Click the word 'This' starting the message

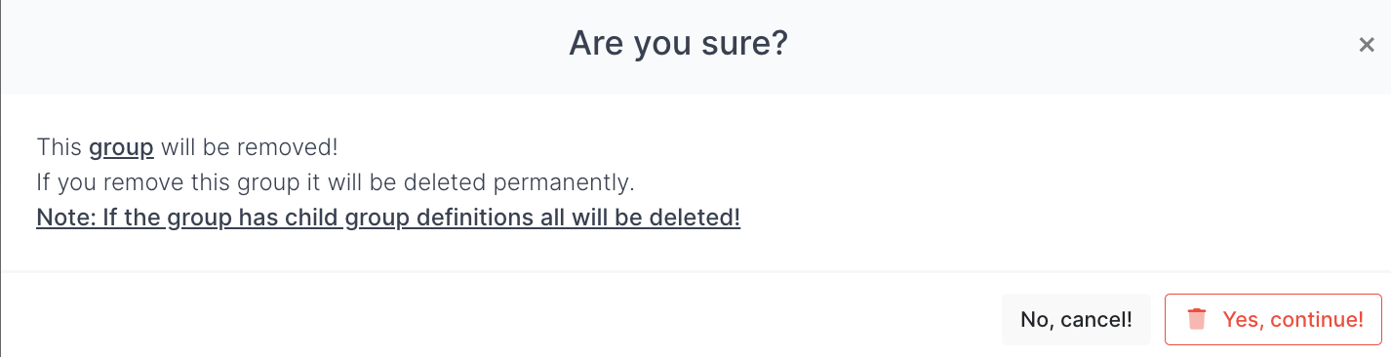pos(60,148)
